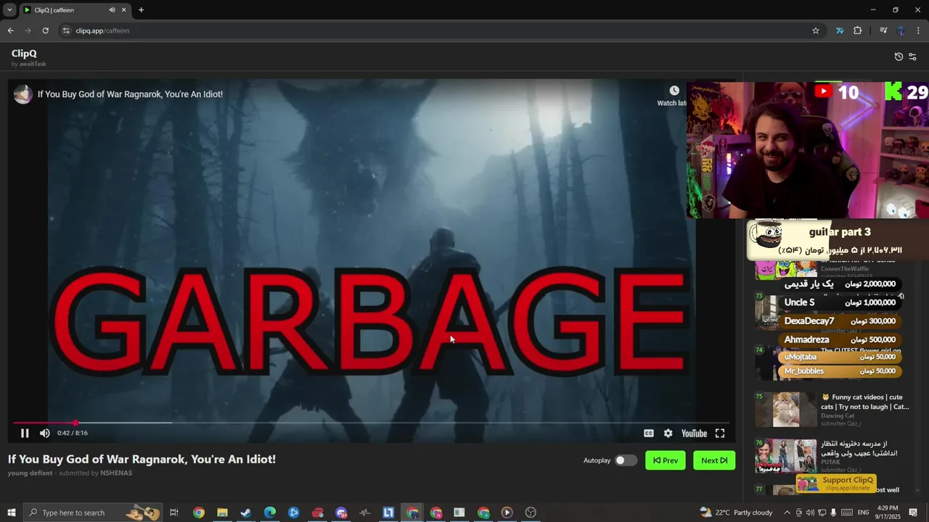Pause the YouTube video
This screenshot has width=929, height=522.
click(25, 433)
